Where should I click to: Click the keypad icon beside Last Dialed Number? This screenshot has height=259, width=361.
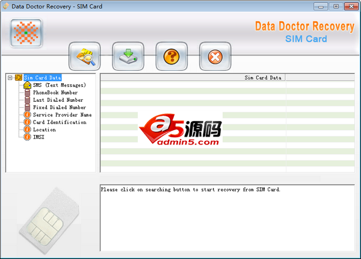point(28,100)
